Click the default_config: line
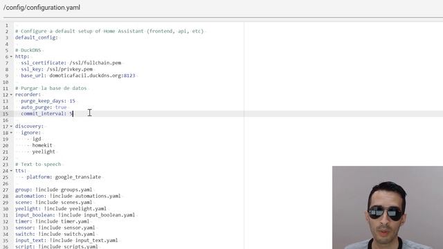 37,37
